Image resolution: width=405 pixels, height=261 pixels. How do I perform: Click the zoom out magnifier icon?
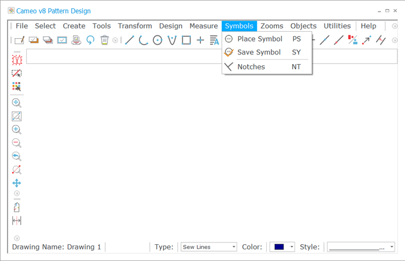(x=17, y=142)
